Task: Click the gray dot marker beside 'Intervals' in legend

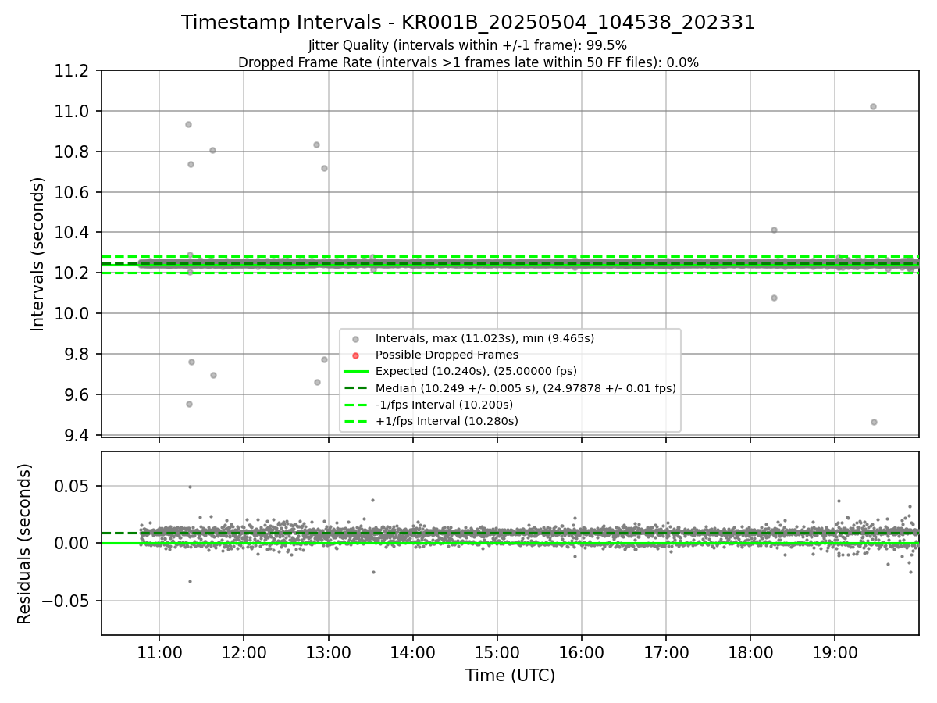Action: coord(355,339)
